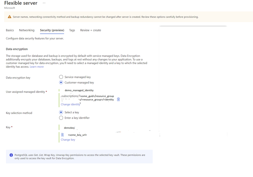Click the warning triangle icon in the banner
Screen dimensions: 253x177
pyautogui.click(x=9, y=17)
